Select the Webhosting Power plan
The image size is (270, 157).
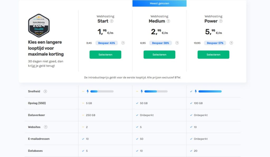[213, 55]
